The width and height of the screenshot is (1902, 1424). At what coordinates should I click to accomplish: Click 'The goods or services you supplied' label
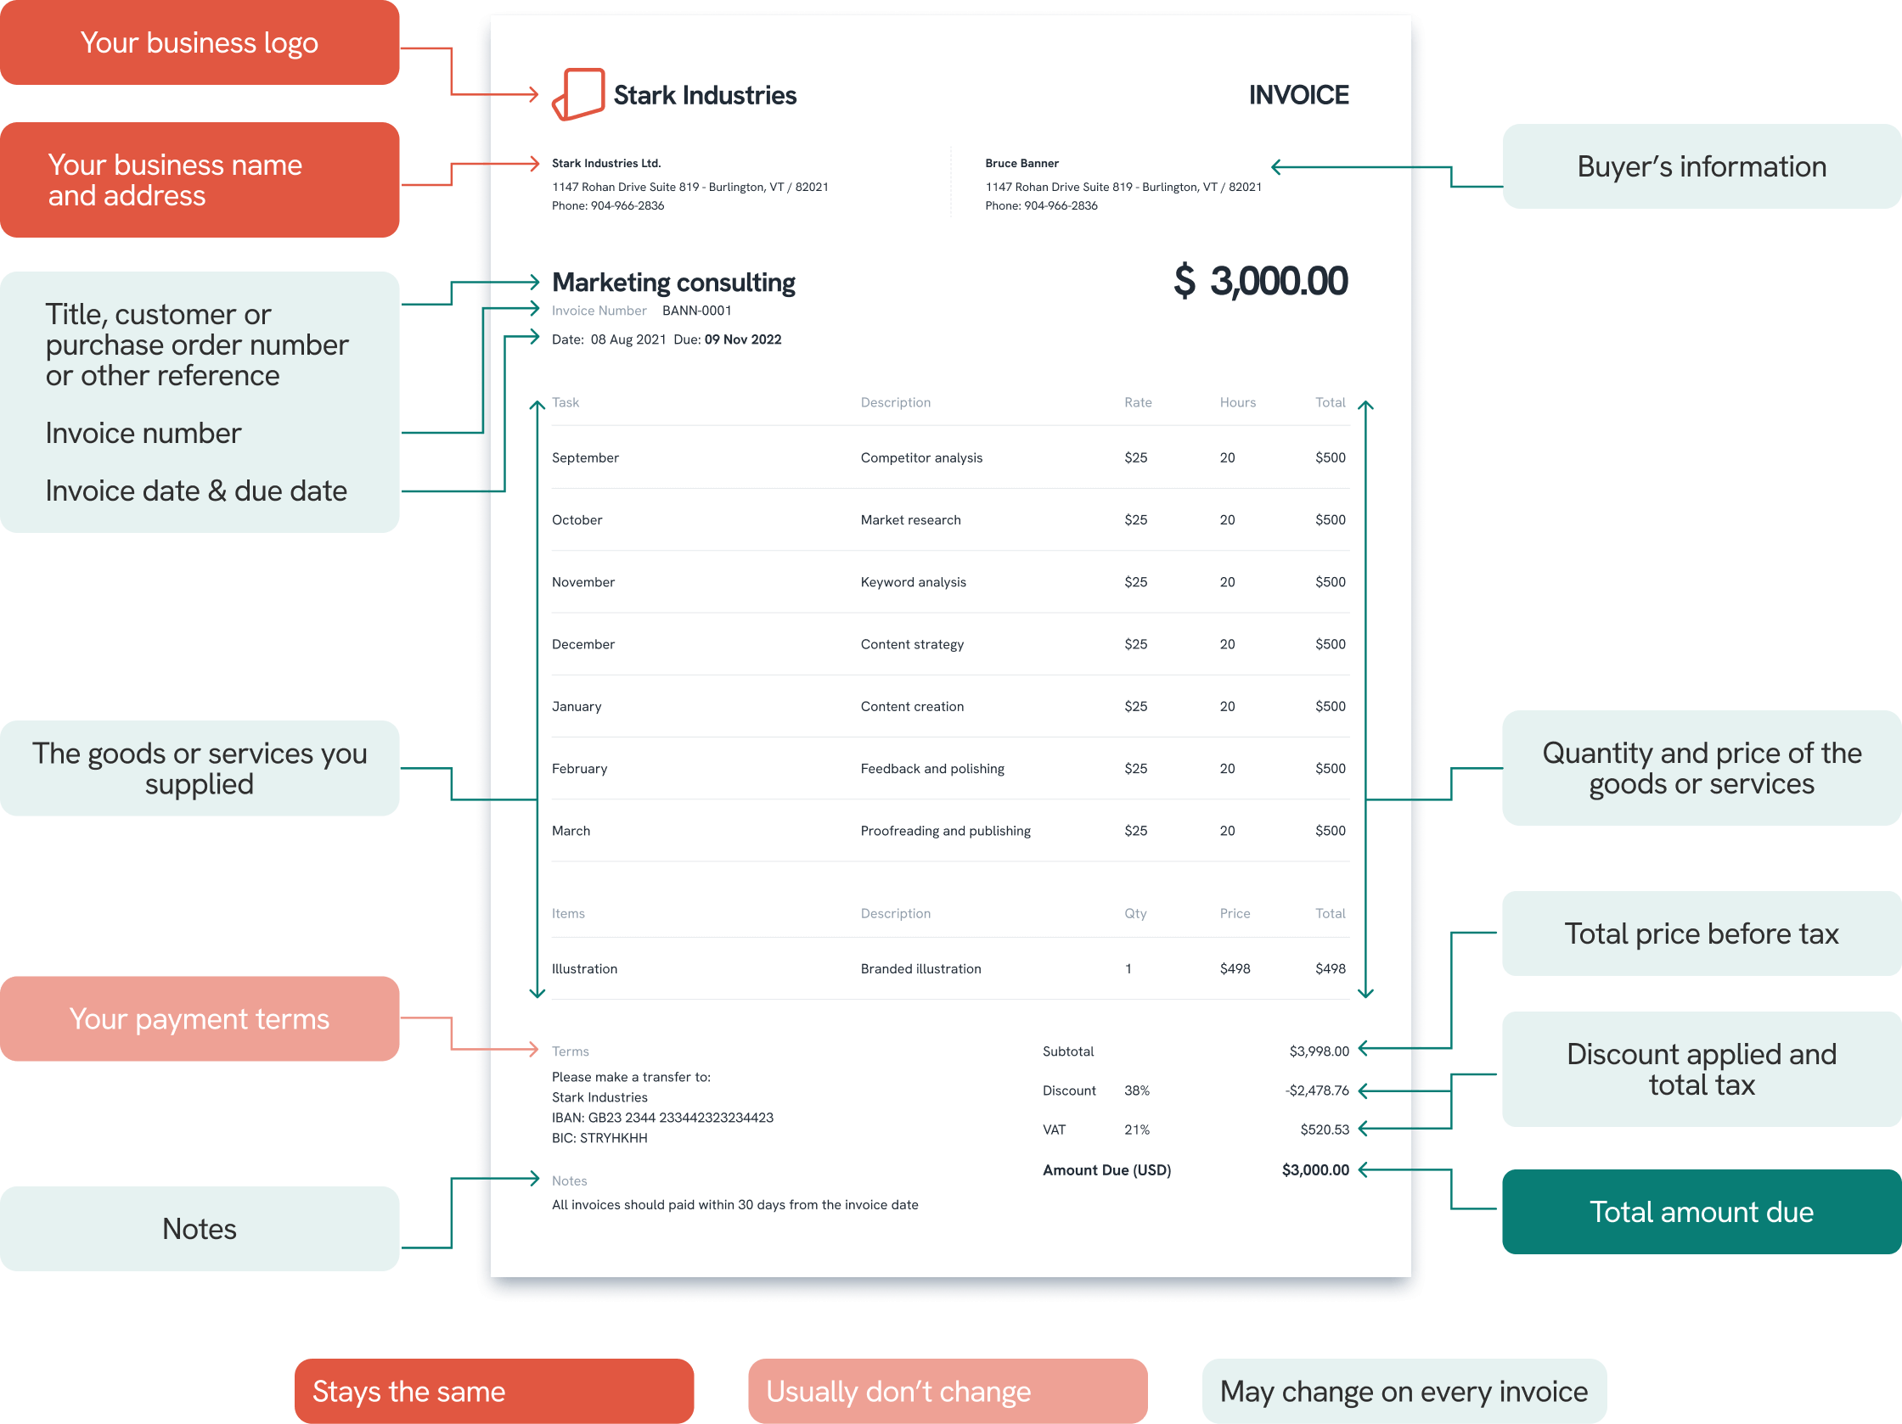(200, 768)
